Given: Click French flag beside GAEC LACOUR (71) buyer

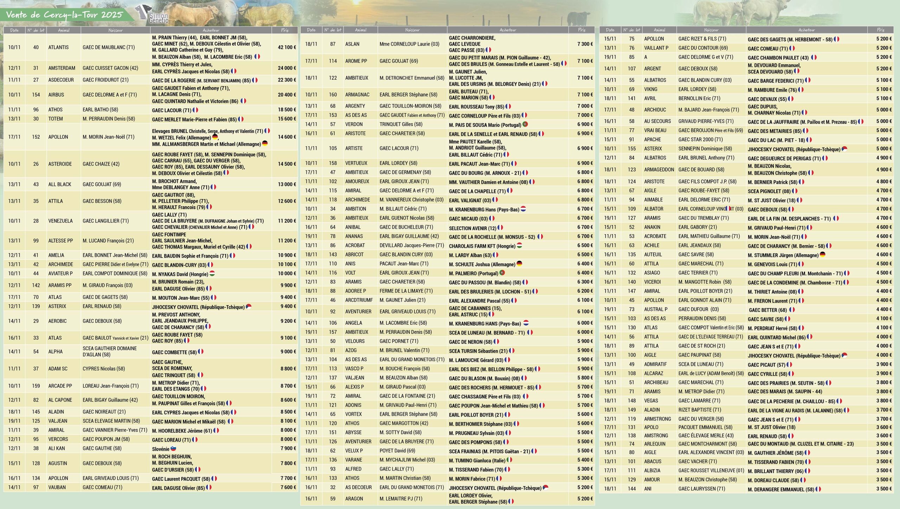Looking at the screenshot, I should coord(195,110).
